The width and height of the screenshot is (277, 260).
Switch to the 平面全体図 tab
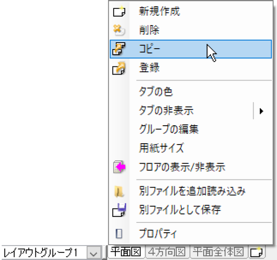pos(219,252)
